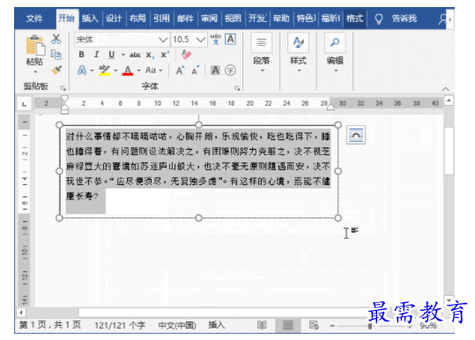Screen dimensions: 475x340
Task: Open the Paragraph group button
Action: 262,53
